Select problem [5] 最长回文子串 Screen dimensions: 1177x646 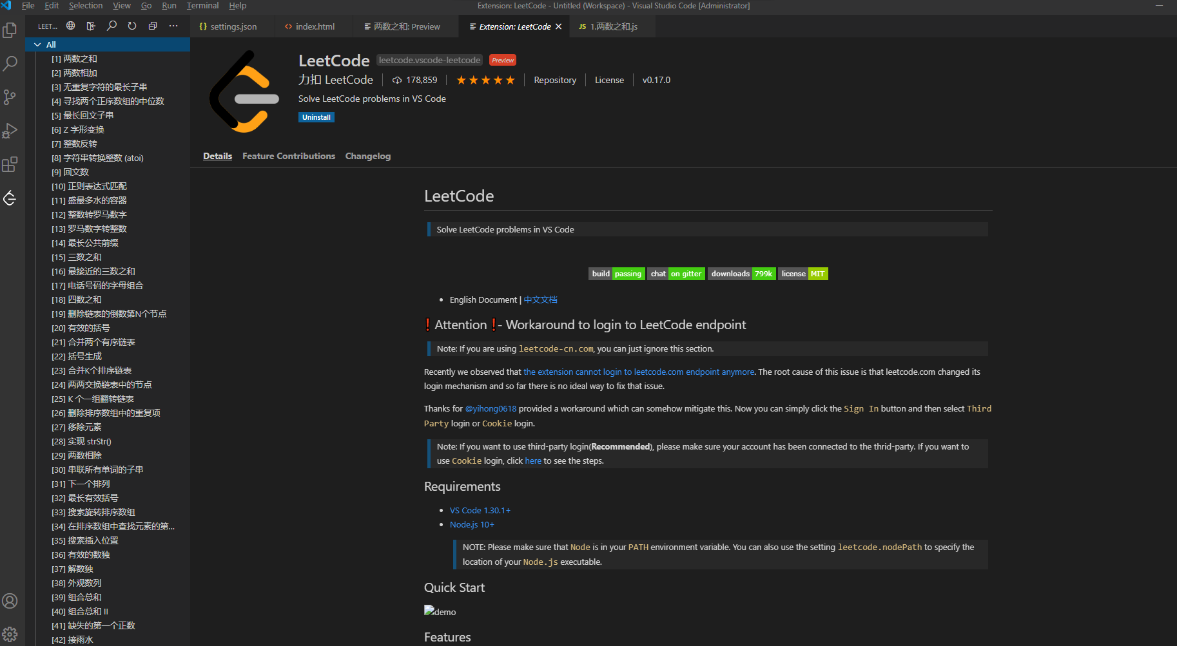pos(108,115)
